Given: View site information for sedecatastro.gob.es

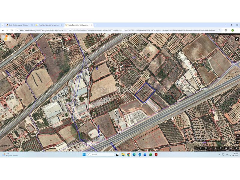Looking at the screenshot, I should click(x=17, y=31).
